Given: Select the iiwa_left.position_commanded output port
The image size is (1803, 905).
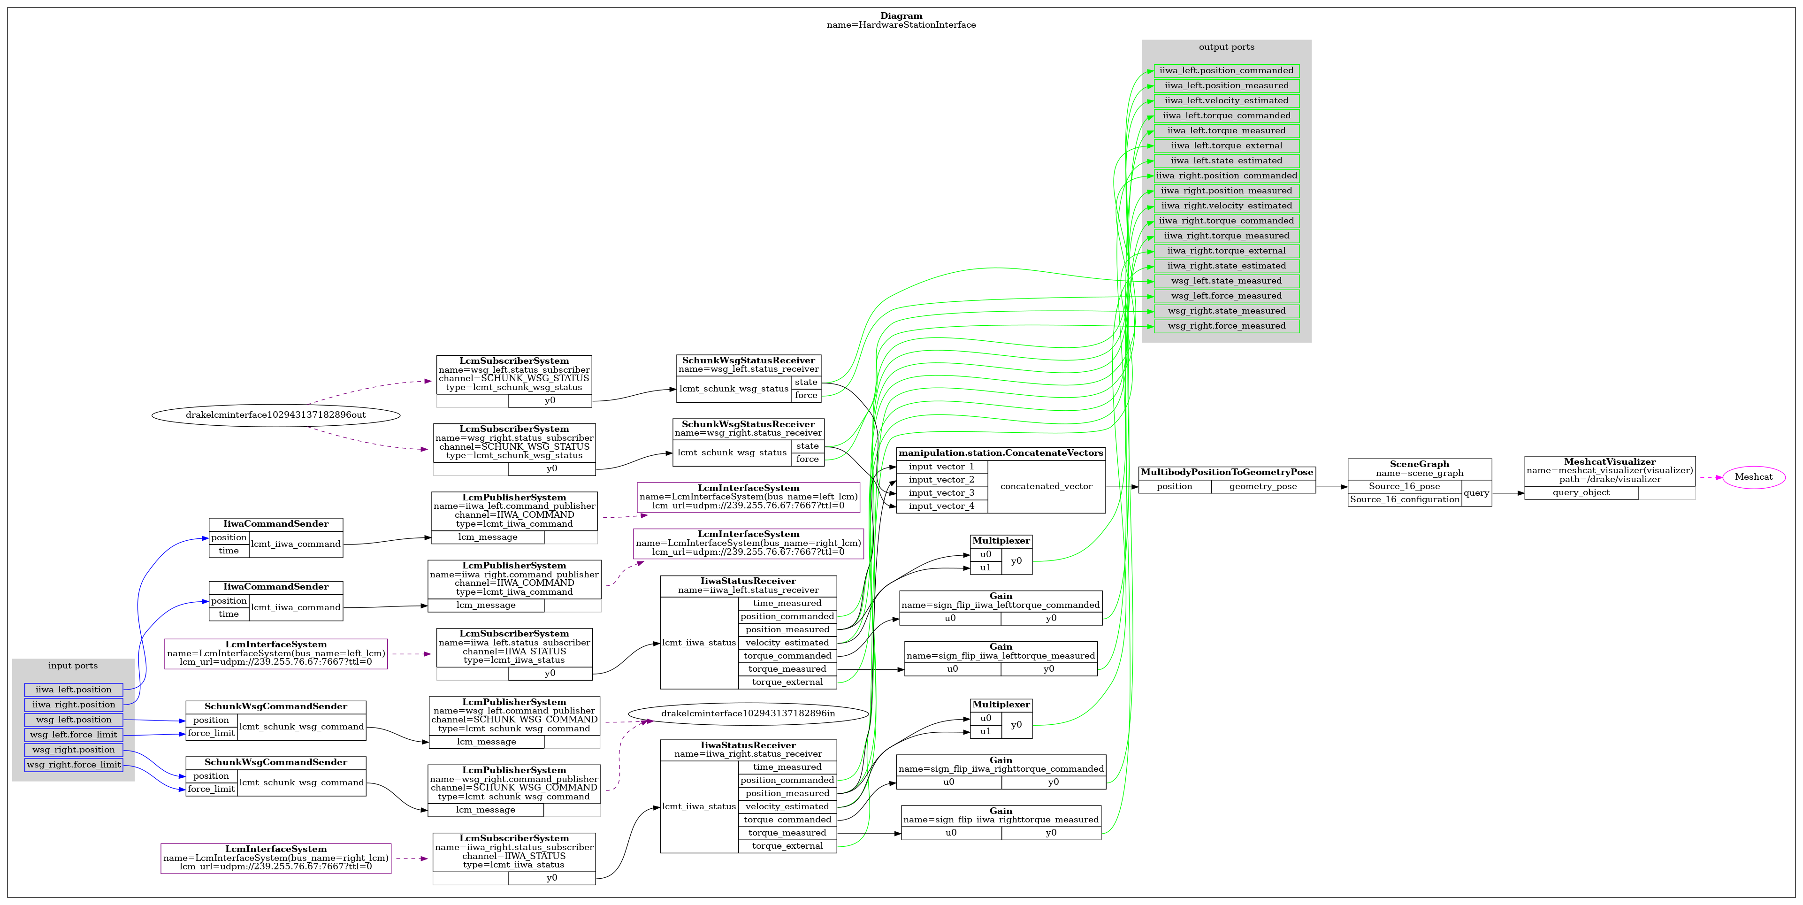Looking at the screenshot, I should [x=1227, y=71].
